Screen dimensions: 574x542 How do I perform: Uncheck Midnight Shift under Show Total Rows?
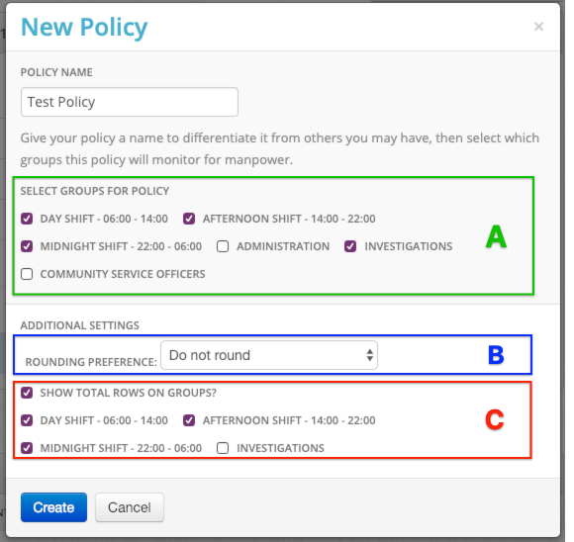[27, 448]
